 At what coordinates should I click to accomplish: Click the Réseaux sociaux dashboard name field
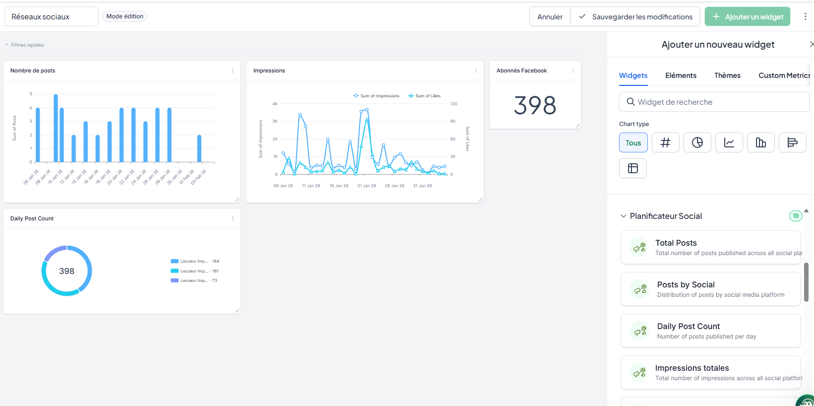pyautogui.click(x=52, y=16)
